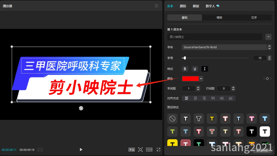The height and width of the screenshot is (156, 277).
Task: Apply green T on black background preset
Action: (x=199, y=143)
